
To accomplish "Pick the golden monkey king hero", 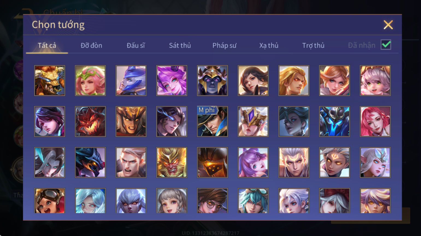I will (172, 162).
